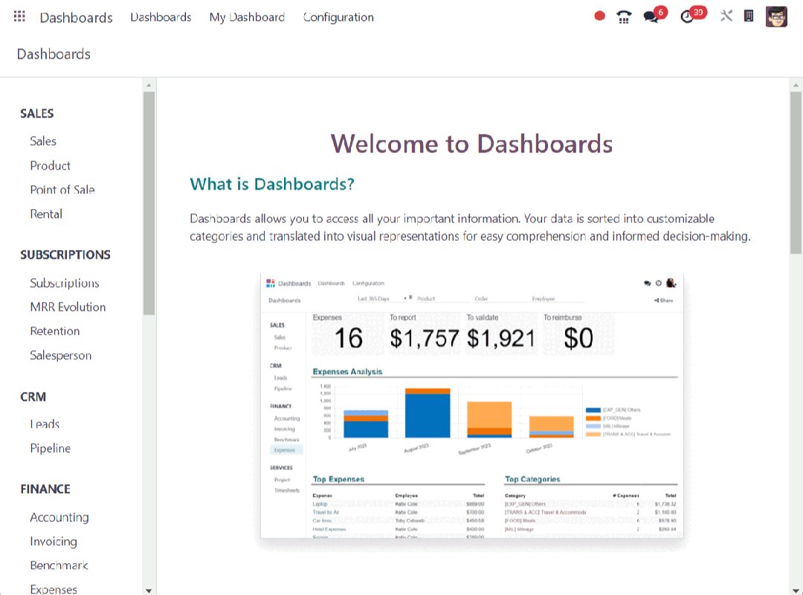Click the 'What is Dashboards?' heading

tap(272, 184)
